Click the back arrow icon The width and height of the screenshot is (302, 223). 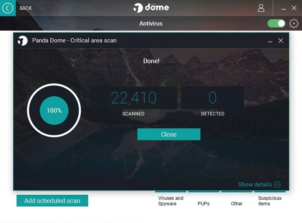pyautogui.click(x=8, y=8)
